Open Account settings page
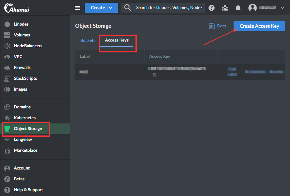Screen dimensions: 290x196 (22, 168)
